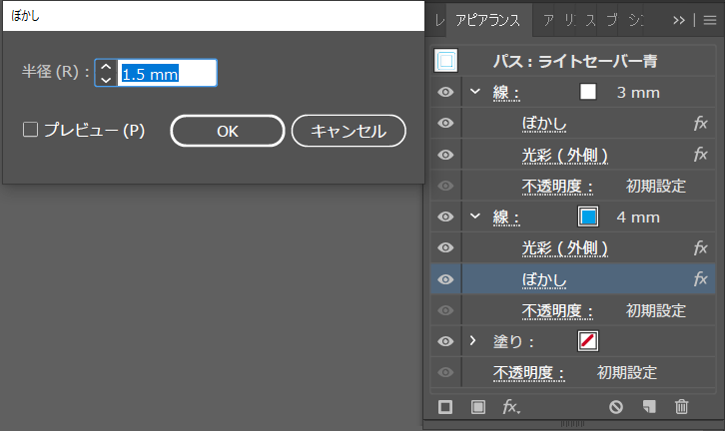Increase the radius using the up stepper arrow

point(106,67)
